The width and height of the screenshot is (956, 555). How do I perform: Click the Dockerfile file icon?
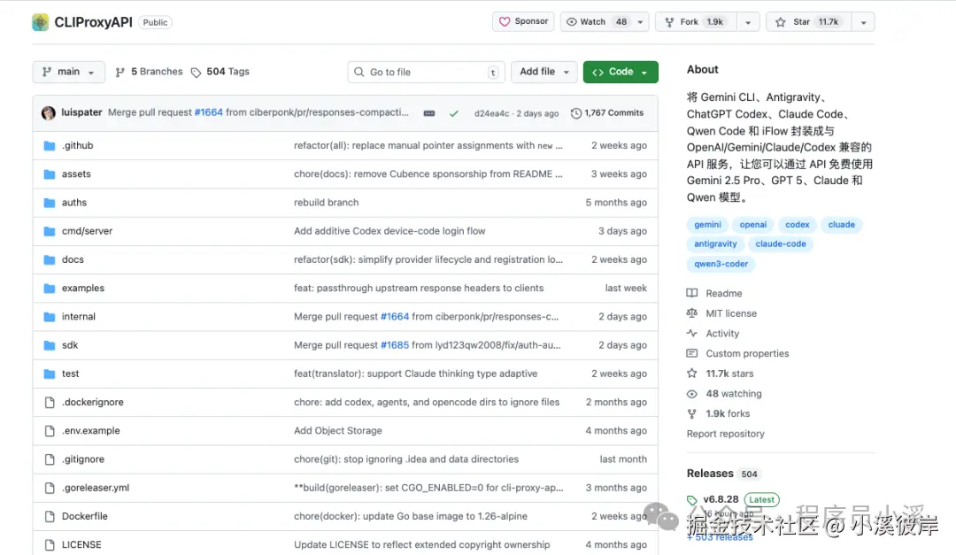click(50, 517)
